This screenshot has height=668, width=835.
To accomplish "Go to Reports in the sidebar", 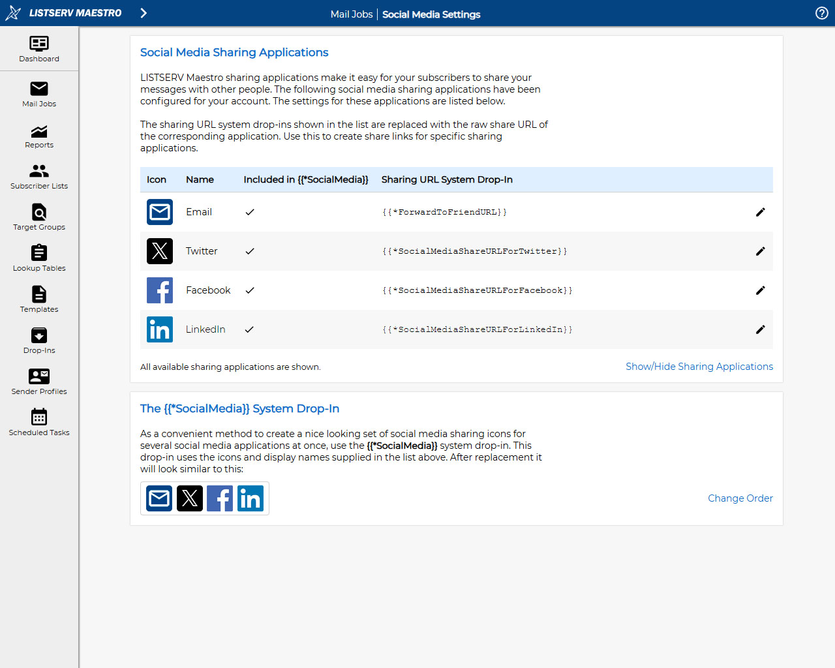I will pos(39,136).
